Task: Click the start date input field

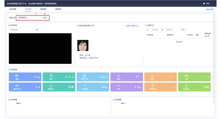Action: [155, 30]
